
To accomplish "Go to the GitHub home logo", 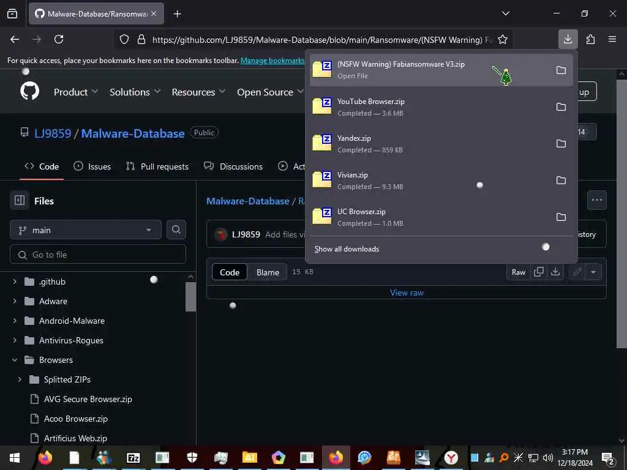I will pos(30,92).
